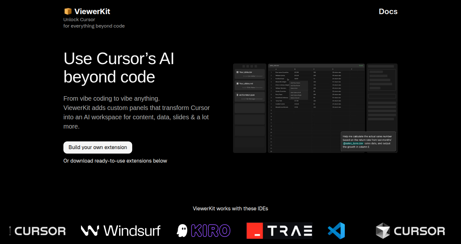Click the Windsurf logo
The width and height of the screenshot is (461, 244).
coord(120,231)
